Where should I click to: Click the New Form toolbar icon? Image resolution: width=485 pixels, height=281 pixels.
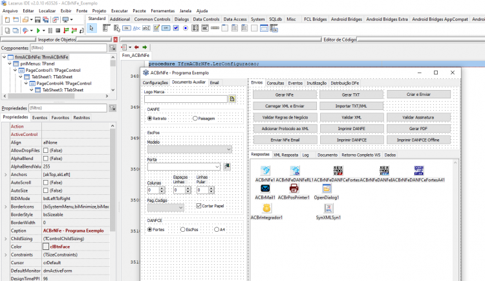[16, 20]
